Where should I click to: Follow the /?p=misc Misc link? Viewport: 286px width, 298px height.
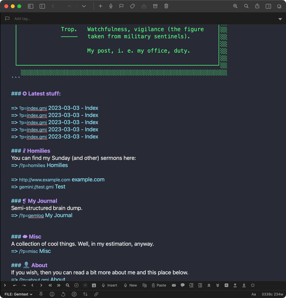click(31, 251)
